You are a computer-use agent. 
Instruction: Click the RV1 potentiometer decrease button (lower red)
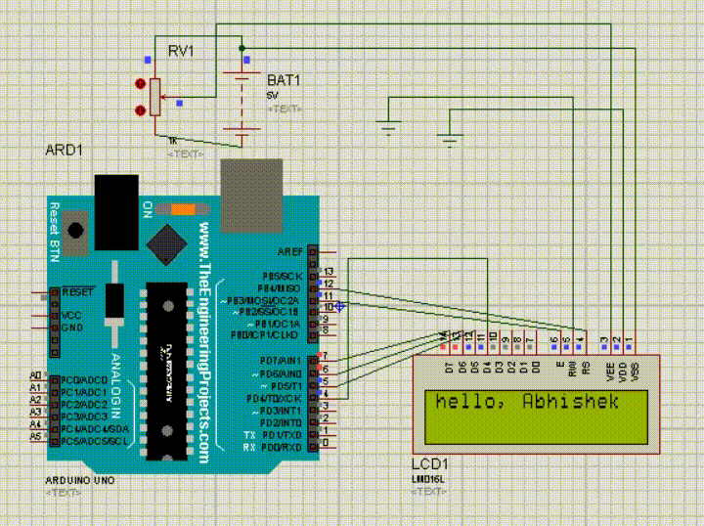click(x=141, y=110)
